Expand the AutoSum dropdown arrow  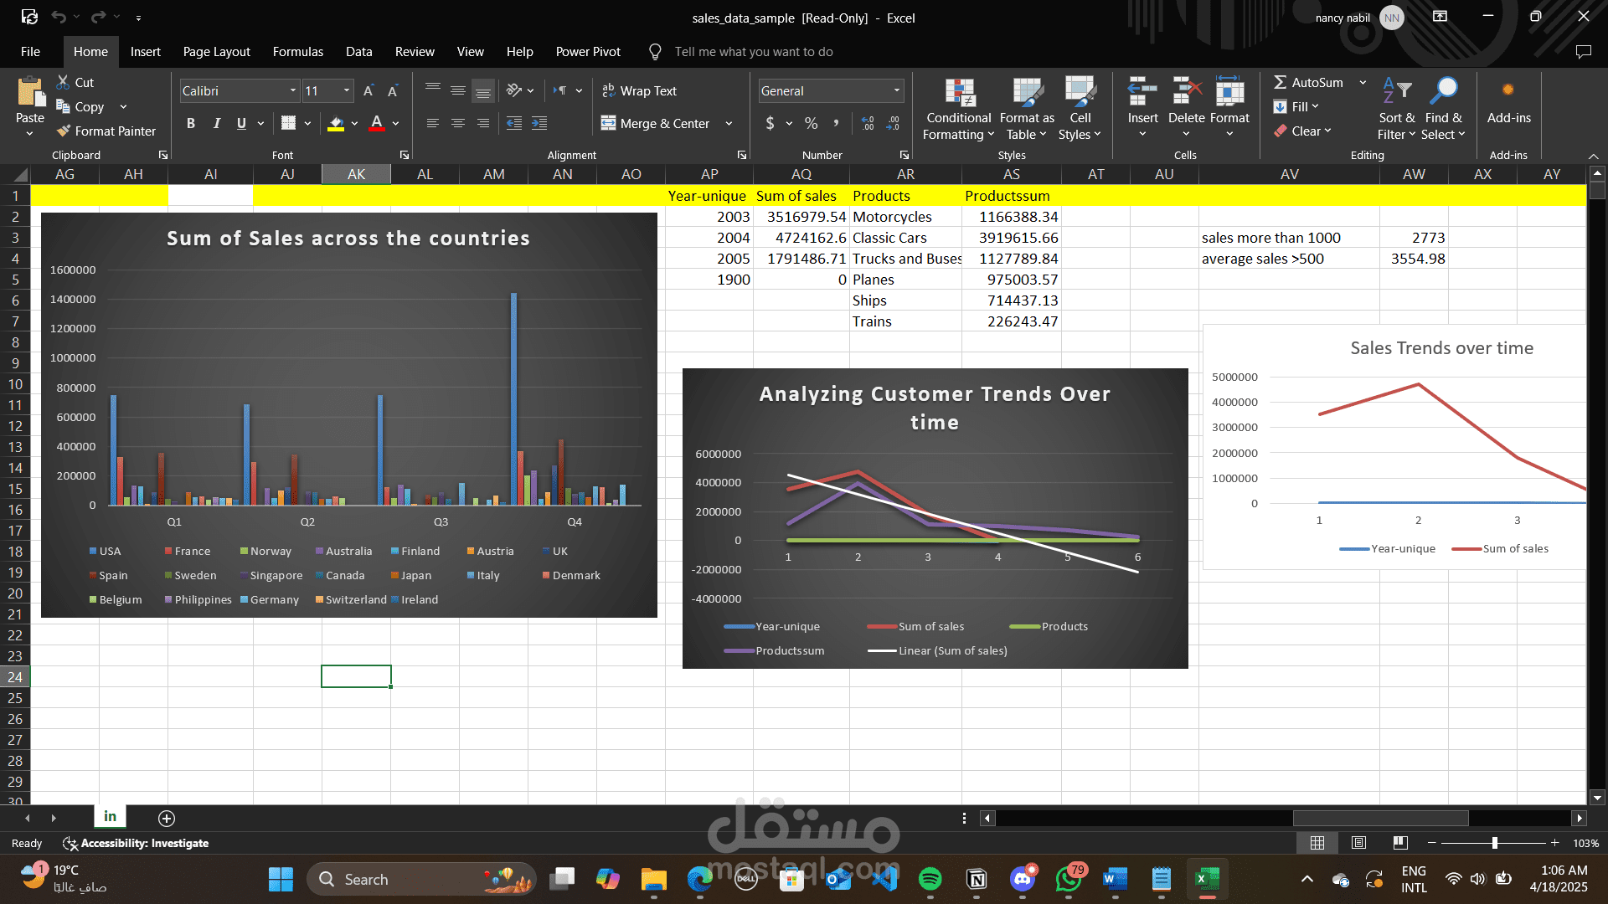click(1363, 82)
